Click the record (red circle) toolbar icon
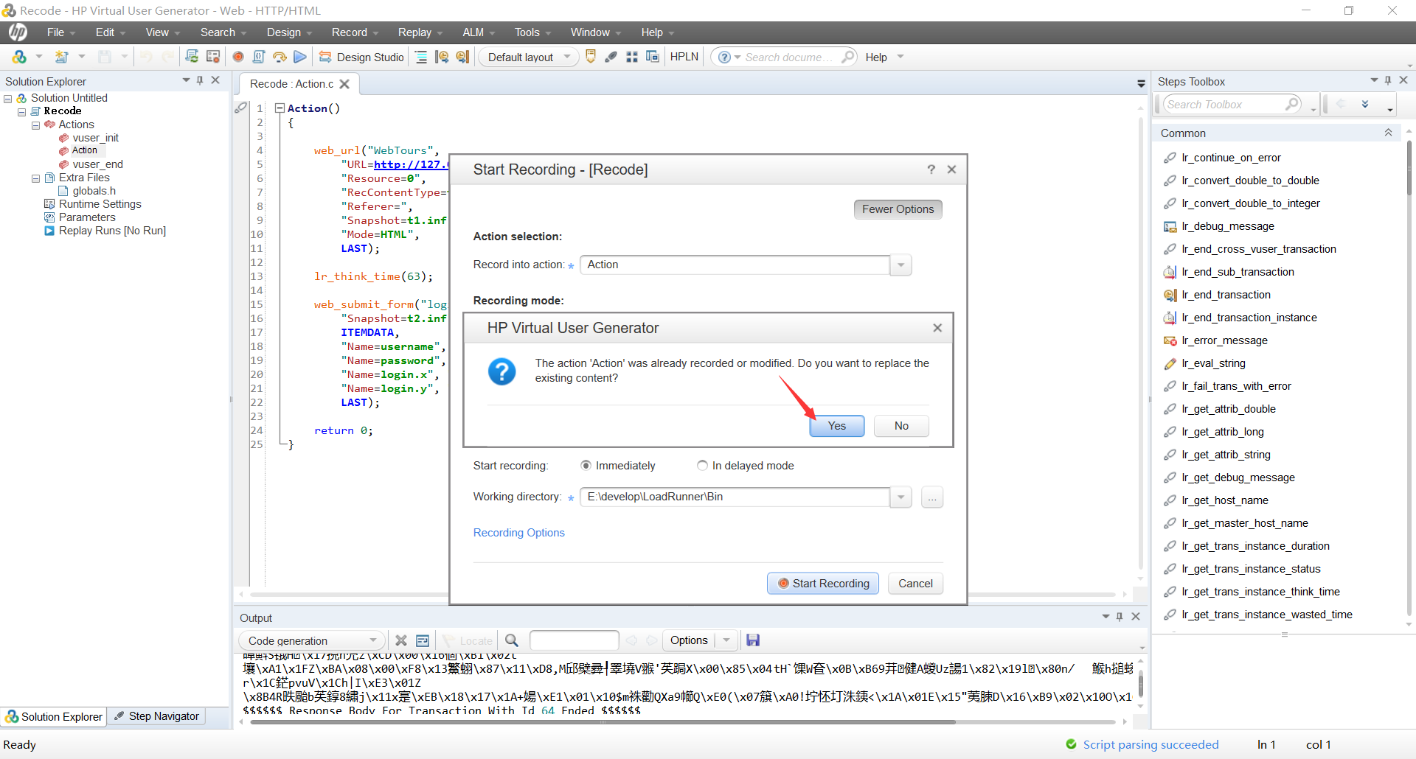 point(238,57)
